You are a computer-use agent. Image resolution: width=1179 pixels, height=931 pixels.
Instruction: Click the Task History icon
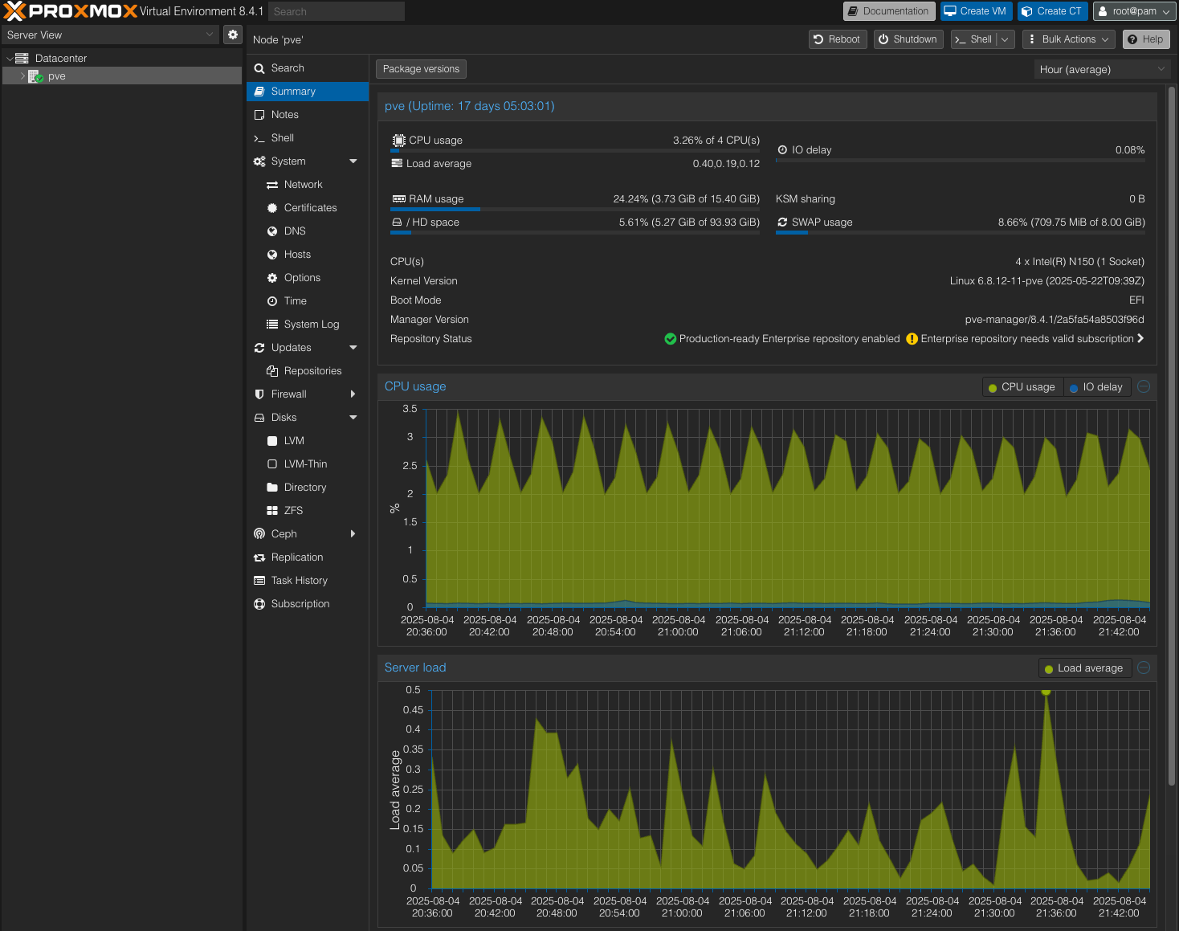coord(259,581)
